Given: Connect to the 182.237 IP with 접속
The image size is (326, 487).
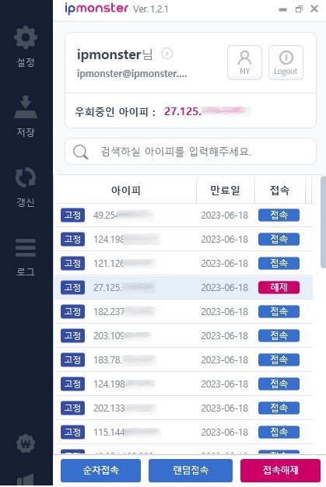Looking at the screenshot, I should 279,311.
